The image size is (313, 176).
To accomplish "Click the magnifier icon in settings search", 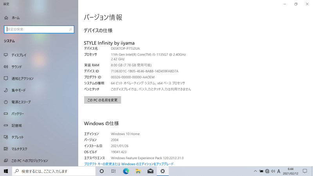I will [x=71, y=29].
